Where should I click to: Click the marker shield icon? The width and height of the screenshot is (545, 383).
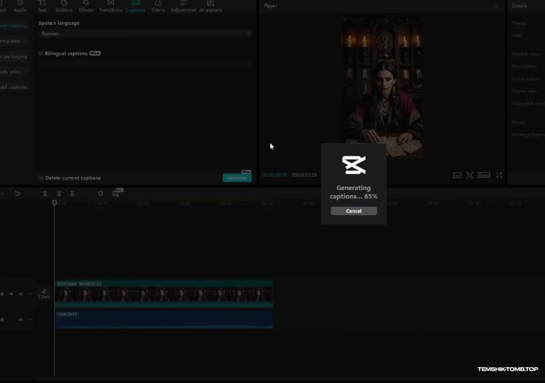pos(100,193)
